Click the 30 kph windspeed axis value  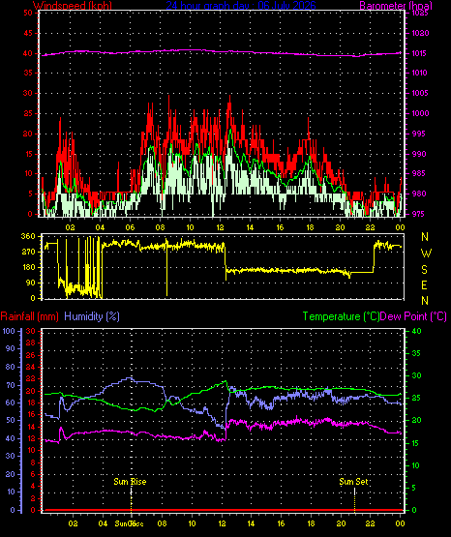point(28,93)
